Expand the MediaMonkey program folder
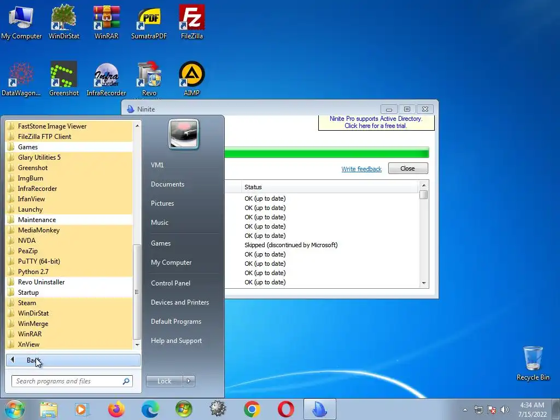The width and height of the screenshot is (560, 420). coord(69,230)
